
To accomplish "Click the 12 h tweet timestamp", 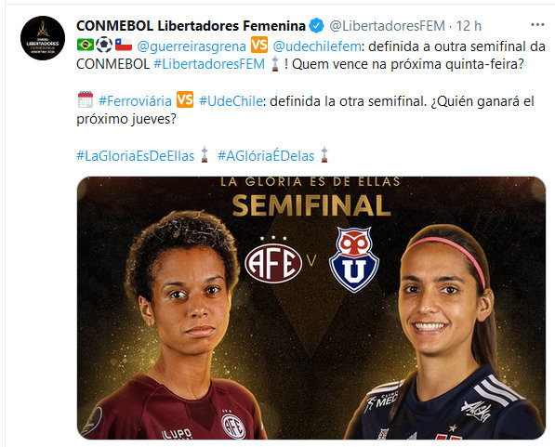I will pos(469,26).
